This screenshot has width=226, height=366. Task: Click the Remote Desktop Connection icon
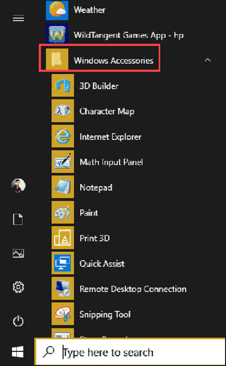(x=63, y=289)
